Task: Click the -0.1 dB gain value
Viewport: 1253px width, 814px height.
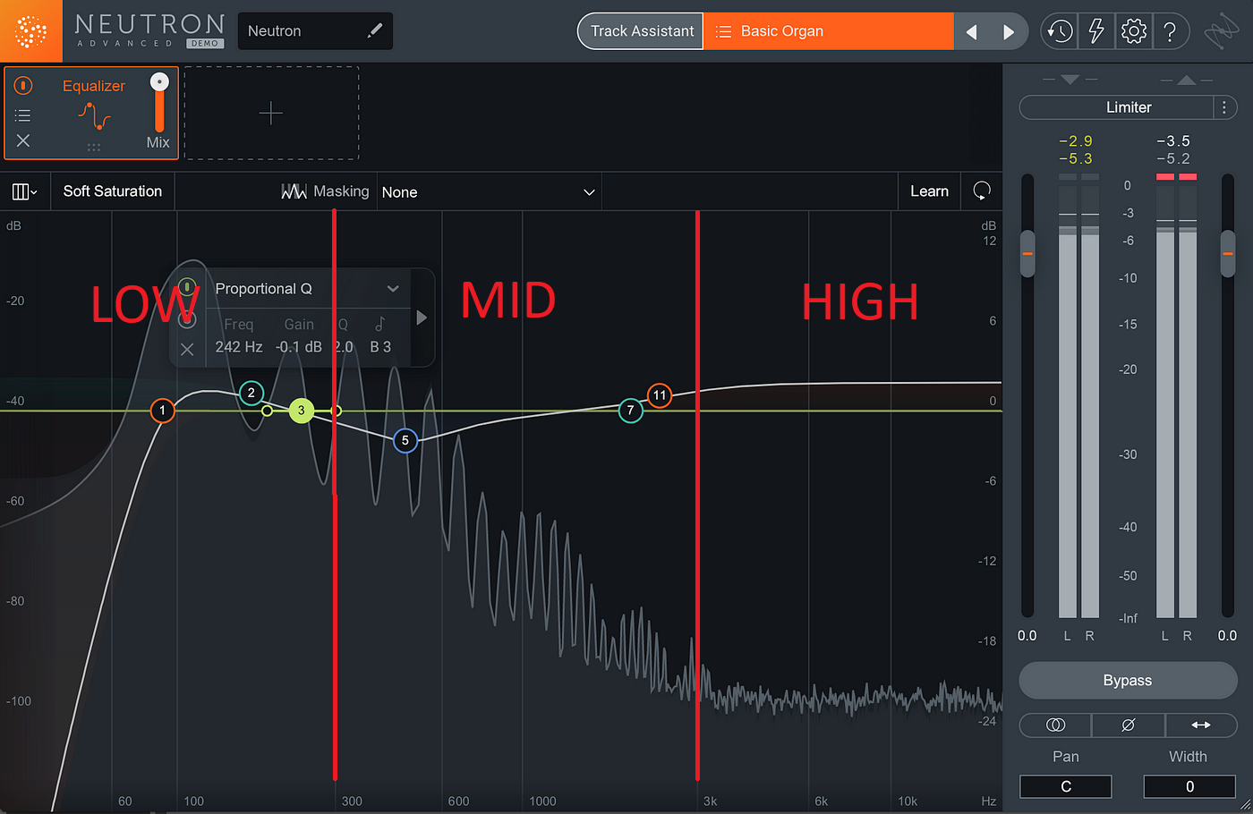Action: click(x=299, y=347)
